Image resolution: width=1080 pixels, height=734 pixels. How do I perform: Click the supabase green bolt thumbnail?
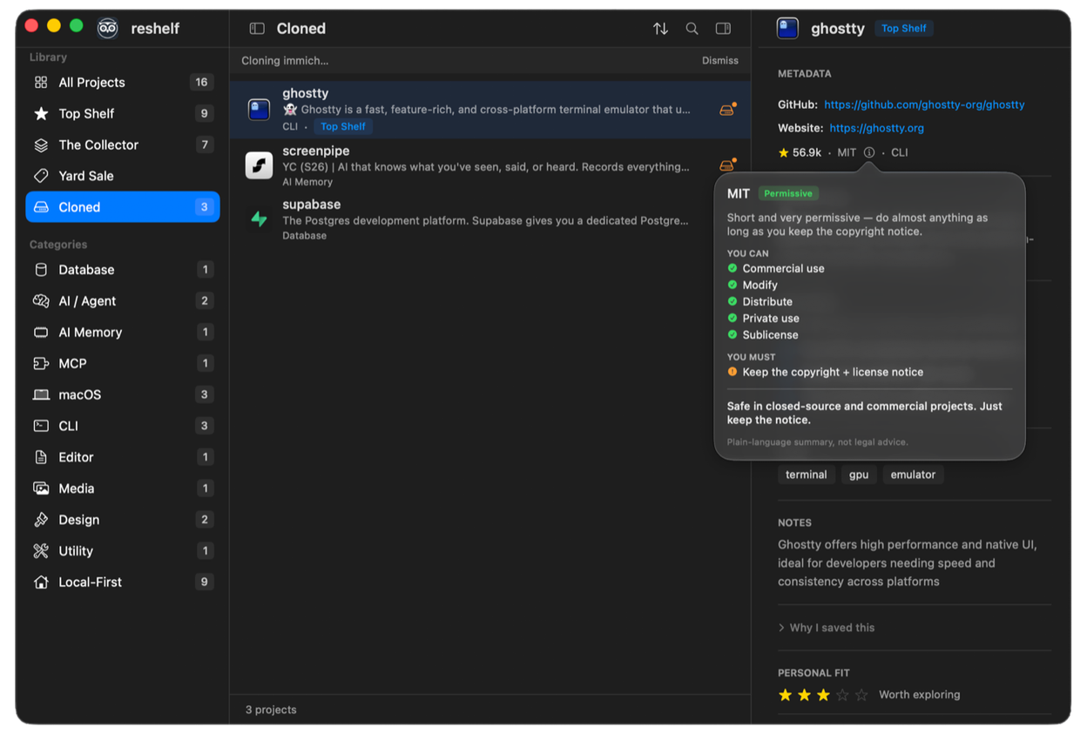tap(259, 219)
